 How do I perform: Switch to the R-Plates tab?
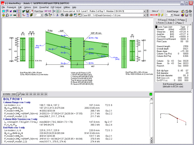point(181,20)
